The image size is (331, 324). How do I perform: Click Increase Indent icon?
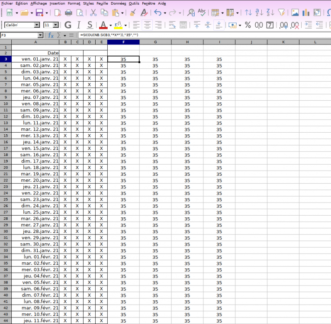click(308, 25)
